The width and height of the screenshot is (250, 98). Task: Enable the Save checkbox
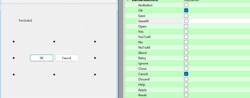click(186, 16)
